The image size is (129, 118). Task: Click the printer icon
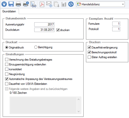click(18, 4)
